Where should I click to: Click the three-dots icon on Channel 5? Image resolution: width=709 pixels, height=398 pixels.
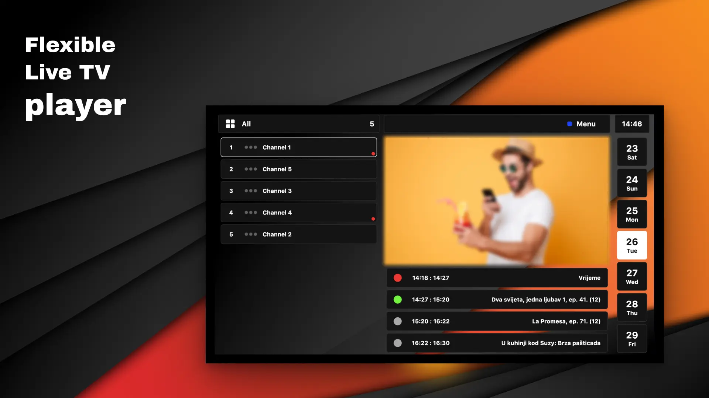click(251, 169)
